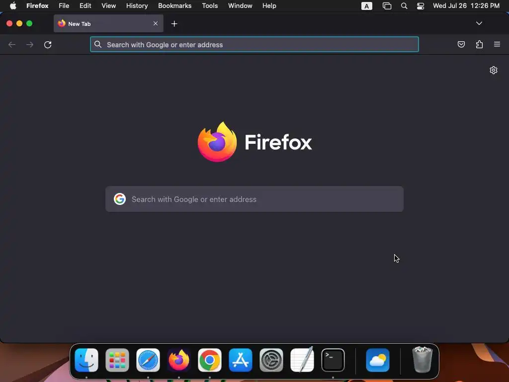This screenshot has width=509, height=382.
Task: Open Finder from the dock
Action: pyautogui.click(x=86, y=360)
